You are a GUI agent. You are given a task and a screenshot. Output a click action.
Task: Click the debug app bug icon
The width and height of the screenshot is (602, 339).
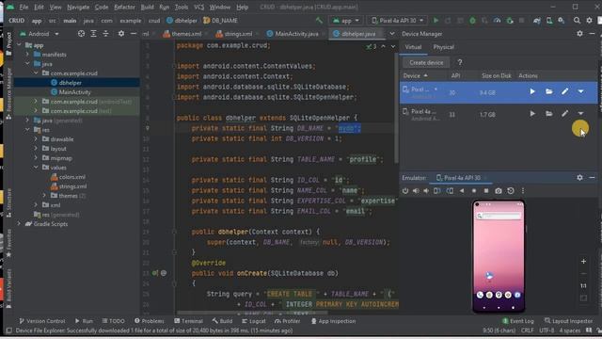(472, 21)
